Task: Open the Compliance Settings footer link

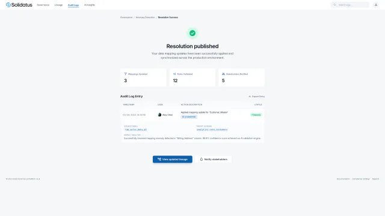Action: coord(361,179)
